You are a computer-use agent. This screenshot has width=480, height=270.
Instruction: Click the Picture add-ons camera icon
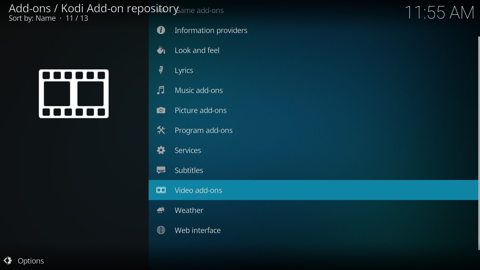161,110
